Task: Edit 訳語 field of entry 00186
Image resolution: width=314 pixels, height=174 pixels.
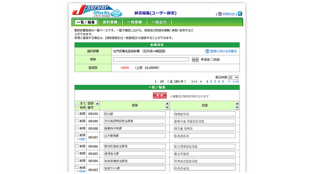Action: tap(204, 146)
